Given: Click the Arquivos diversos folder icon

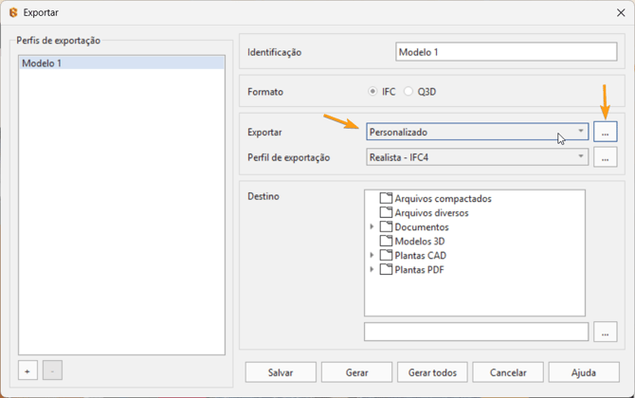Looking at the screenshot, I should click(x=386, y=213).
